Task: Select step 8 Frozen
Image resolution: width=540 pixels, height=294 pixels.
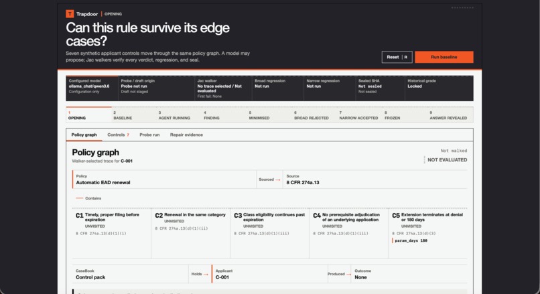Action: tap(405, 115)
